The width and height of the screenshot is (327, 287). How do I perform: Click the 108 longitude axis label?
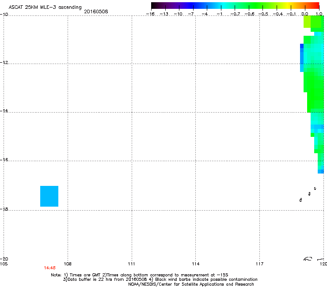coord(68,264)
